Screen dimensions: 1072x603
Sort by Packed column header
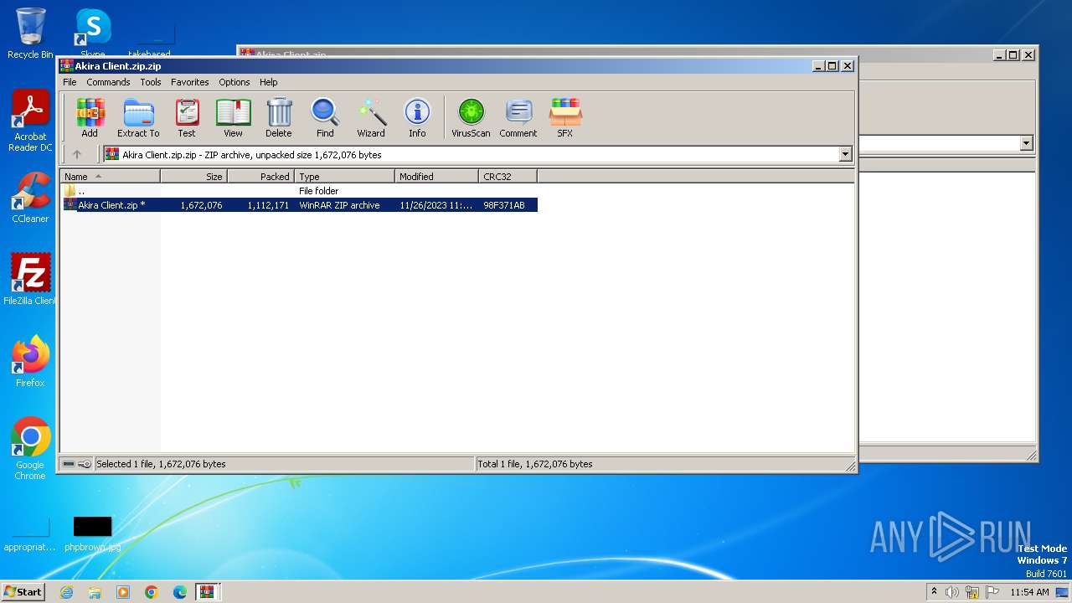(260, 177)
